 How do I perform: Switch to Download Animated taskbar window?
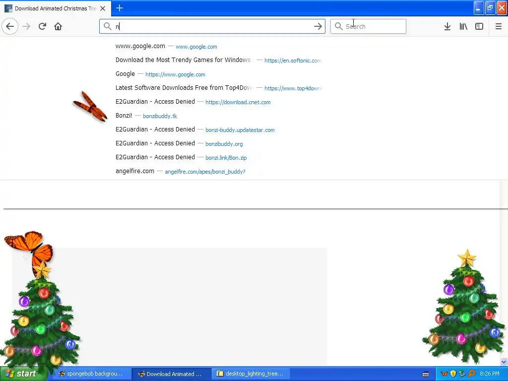[171, 374]
